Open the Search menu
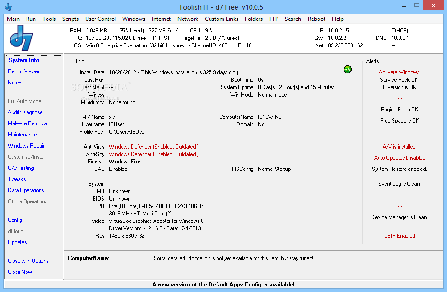Screen dimensions: 447x292 (x=293, y=19)
